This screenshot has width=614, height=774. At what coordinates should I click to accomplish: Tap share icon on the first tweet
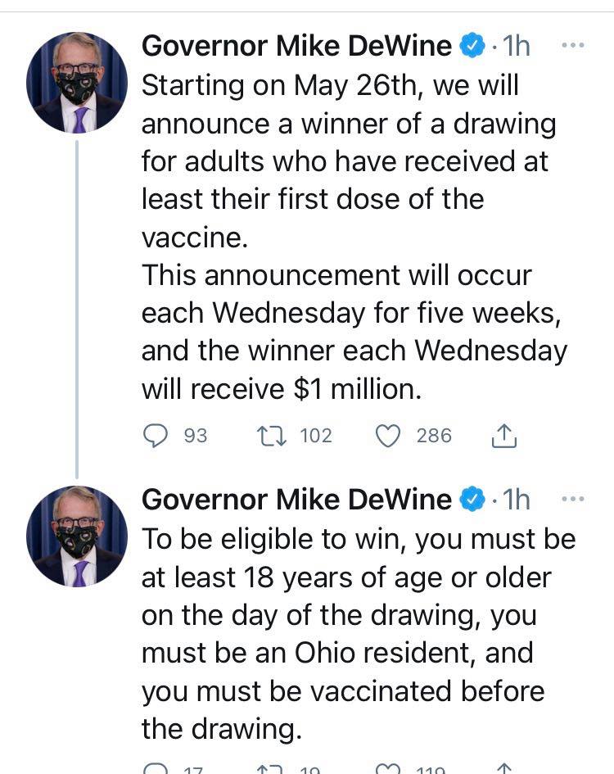point(504,437)
